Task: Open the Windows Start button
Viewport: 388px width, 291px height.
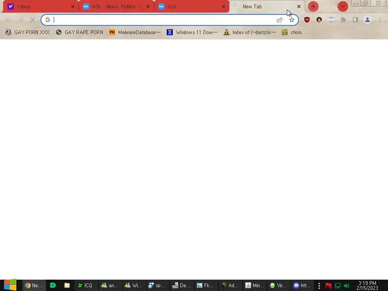Action: [x=10, y=285]
